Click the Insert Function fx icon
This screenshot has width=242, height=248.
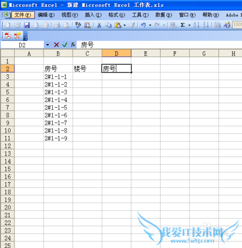point(73,45)
